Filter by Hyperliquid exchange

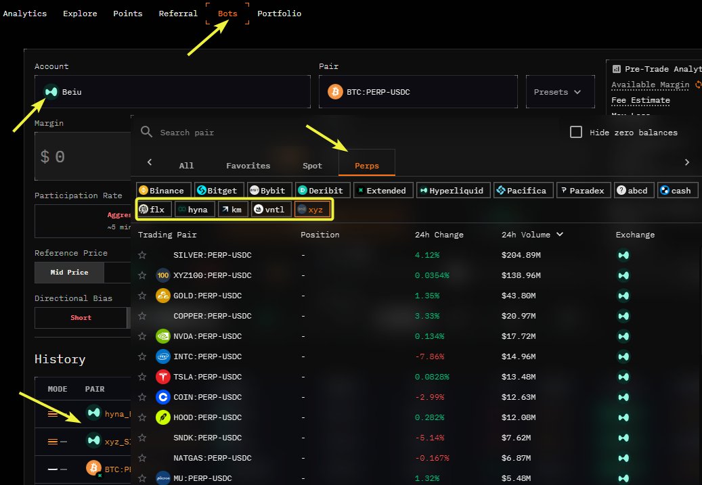[453, 190]
